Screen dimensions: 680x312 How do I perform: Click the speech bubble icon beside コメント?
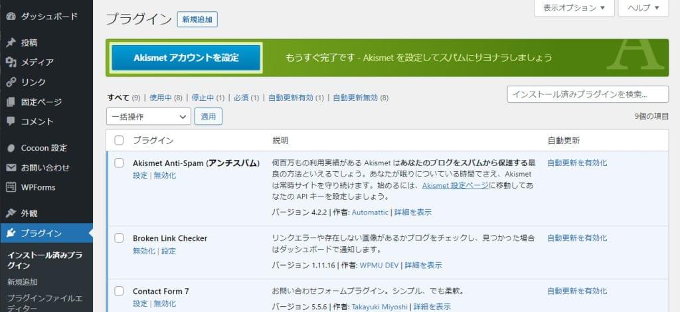11,122
